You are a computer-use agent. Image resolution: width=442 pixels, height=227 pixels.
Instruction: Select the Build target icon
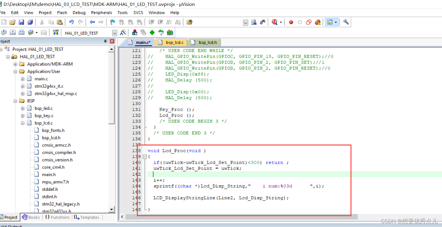13,32
